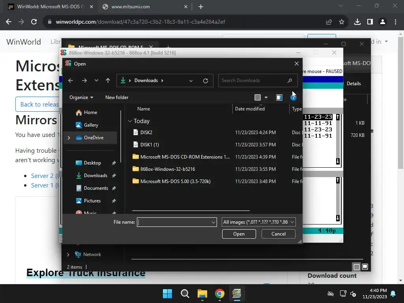Click the Search Downloads field
The width and height of the screenshot is (404, 303).
coord(258,80)
